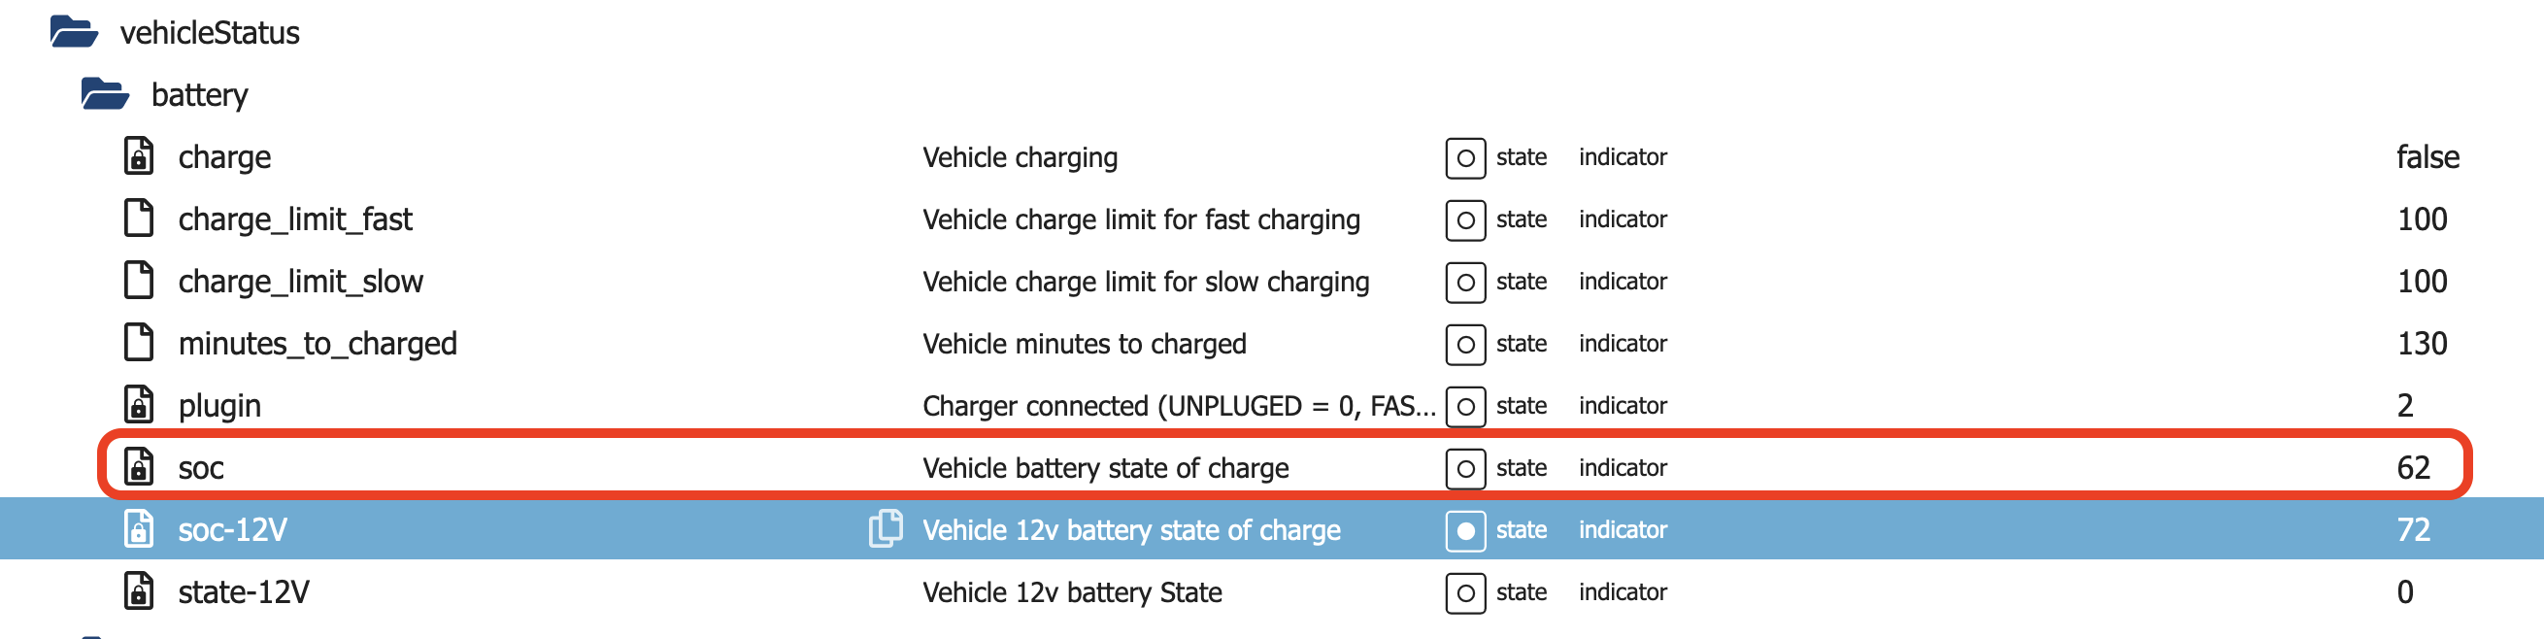Click the locked file icon for soc-12V
The width and height of the screenshot is (2544, 639).
coord(139,529)
